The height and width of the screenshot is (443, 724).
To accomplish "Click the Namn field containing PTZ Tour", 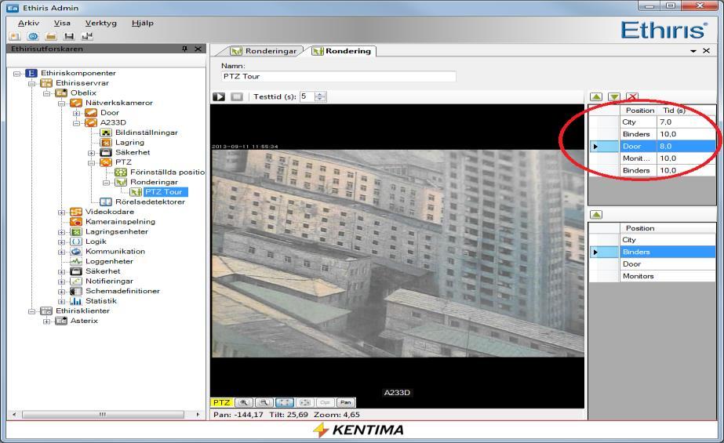I will (x=338, y=76).
